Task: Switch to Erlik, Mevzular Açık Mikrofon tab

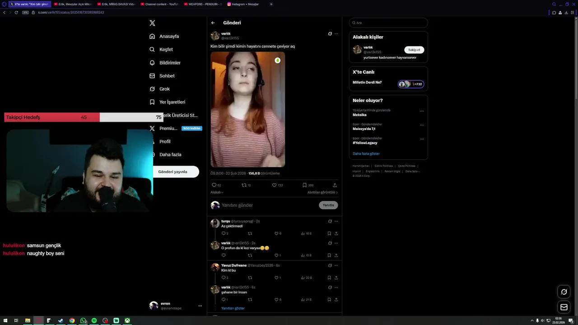Action: click(72, 4)
